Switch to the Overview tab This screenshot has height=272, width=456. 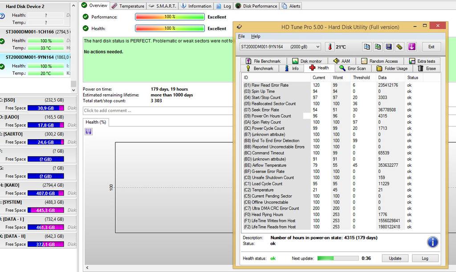94,5
